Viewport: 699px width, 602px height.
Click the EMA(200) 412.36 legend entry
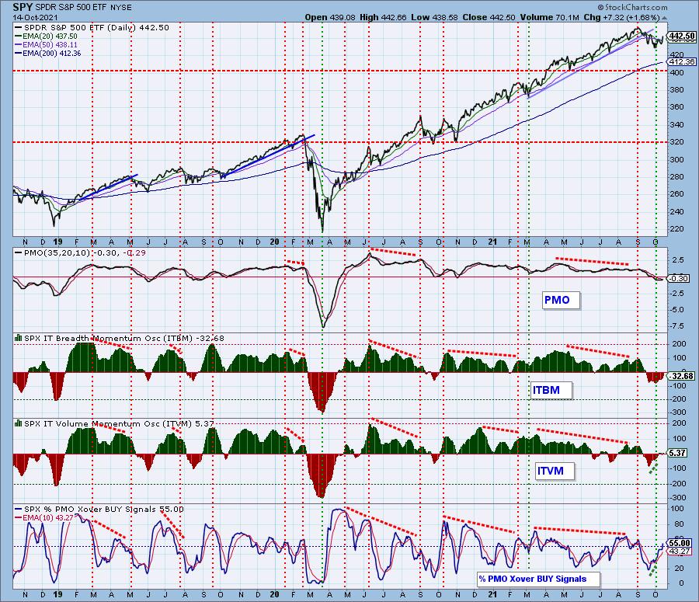[x=47, y=53]
